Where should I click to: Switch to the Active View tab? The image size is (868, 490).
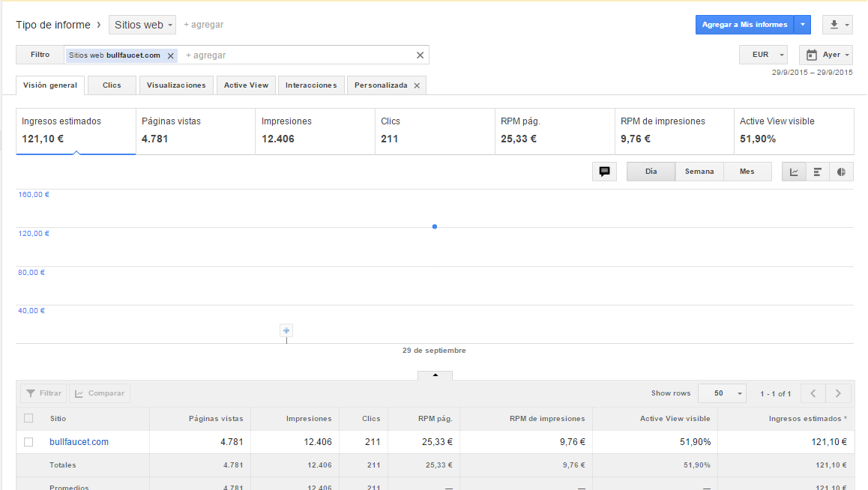tap(246, 85)
